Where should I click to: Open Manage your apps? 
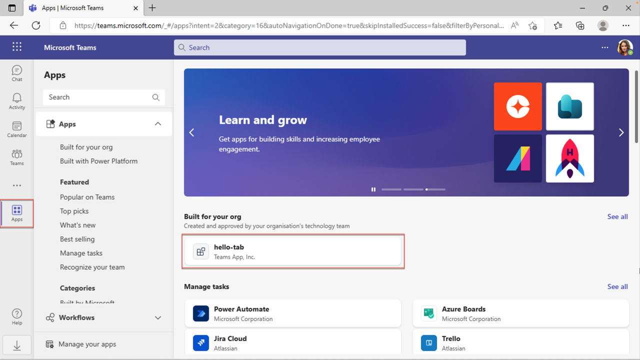point(87,344)
